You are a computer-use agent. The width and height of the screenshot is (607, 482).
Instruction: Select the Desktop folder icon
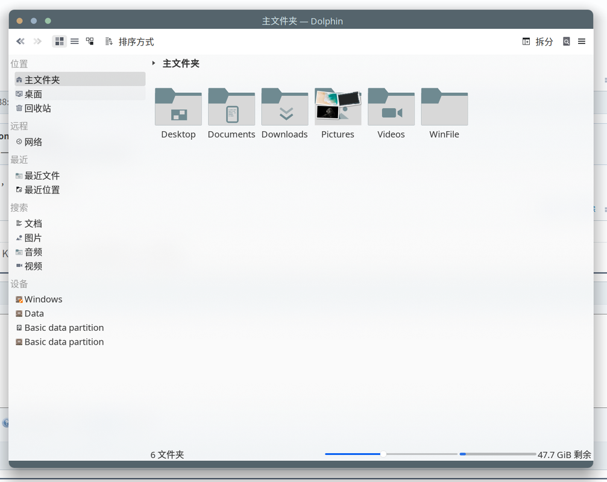(x=178, y=107)
